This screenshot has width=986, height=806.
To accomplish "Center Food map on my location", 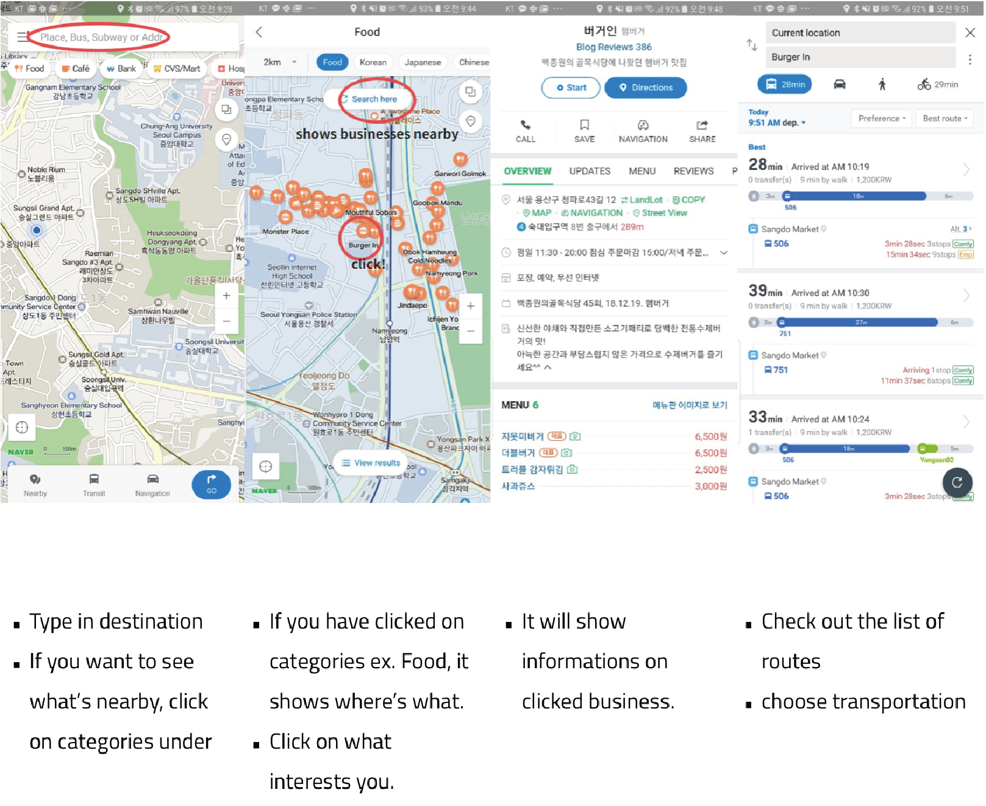I will [x=266, y=466].
